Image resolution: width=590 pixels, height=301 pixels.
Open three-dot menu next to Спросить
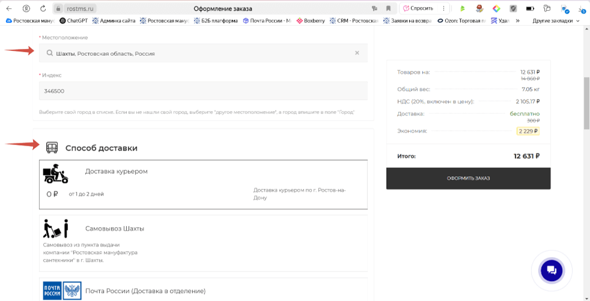pyautogui.click(x=444, y=8)
